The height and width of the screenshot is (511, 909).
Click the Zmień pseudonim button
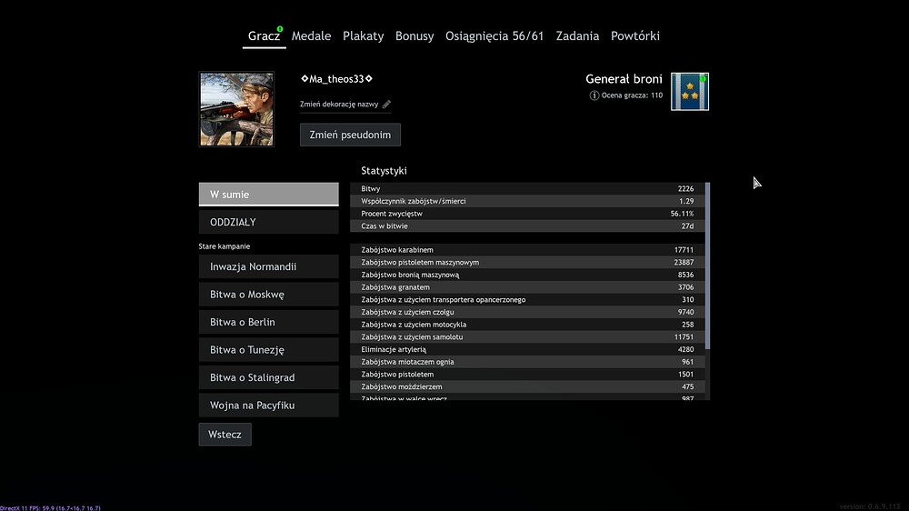coord(350,135)
